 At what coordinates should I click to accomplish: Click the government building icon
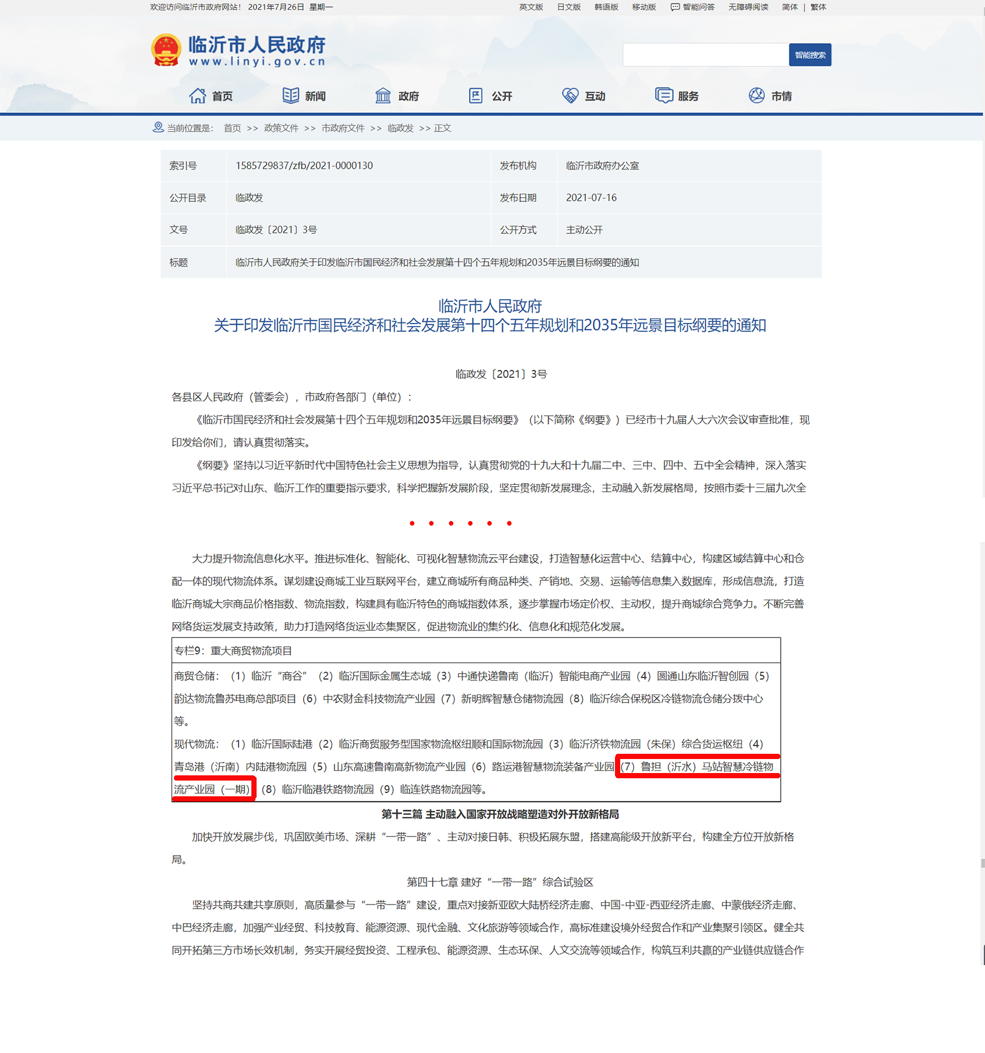[383, 96]
